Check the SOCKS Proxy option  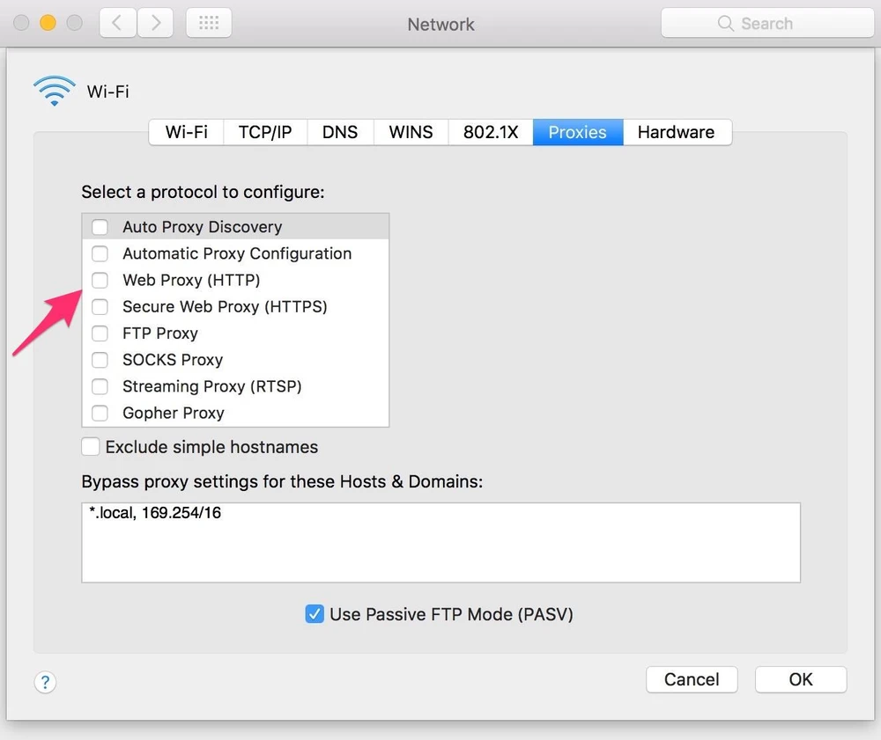click(x=100, y=360)
